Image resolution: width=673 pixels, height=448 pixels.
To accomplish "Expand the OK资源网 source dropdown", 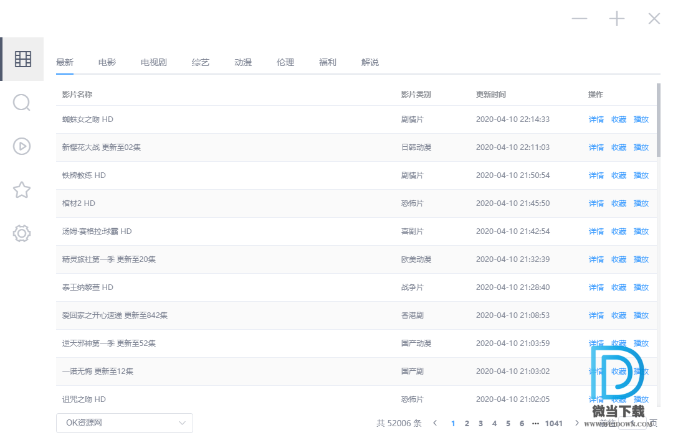I will [x=125, y=423].
